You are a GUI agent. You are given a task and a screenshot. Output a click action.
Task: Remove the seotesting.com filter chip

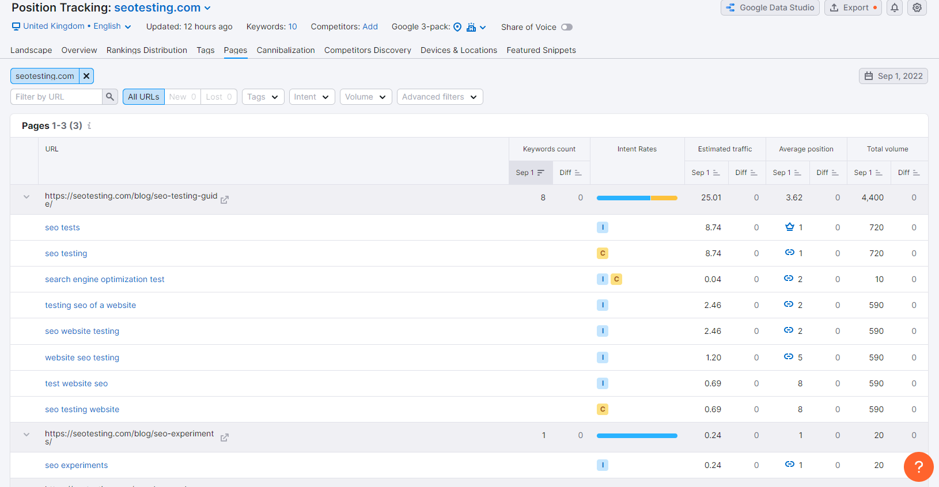(x=86, y=76)
